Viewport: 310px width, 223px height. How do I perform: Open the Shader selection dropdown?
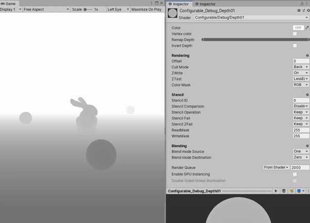(x=251, y=18)
